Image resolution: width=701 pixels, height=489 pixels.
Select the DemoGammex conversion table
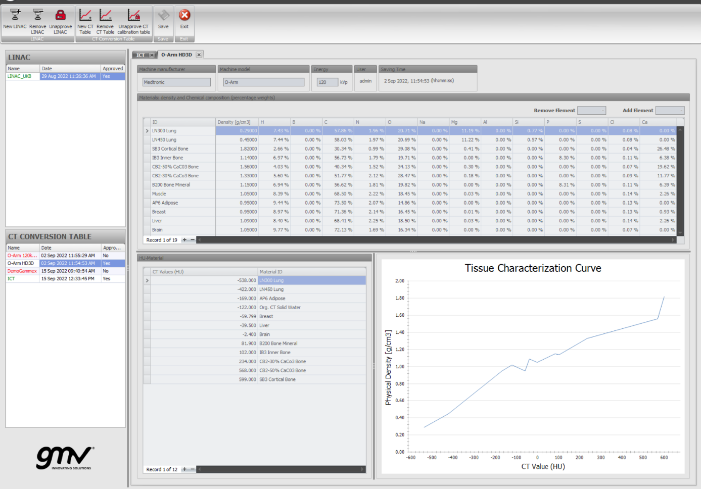click(66, 271)
